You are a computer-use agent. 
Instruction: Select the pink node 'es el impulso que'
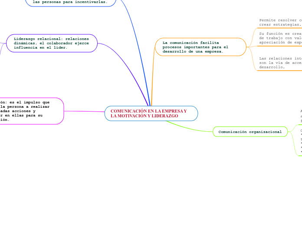click(x=32, y=111)
